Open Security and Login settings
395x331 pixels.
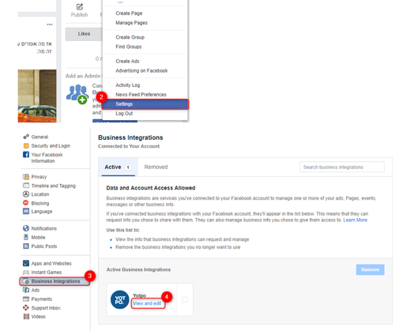(x=51, y=145)
